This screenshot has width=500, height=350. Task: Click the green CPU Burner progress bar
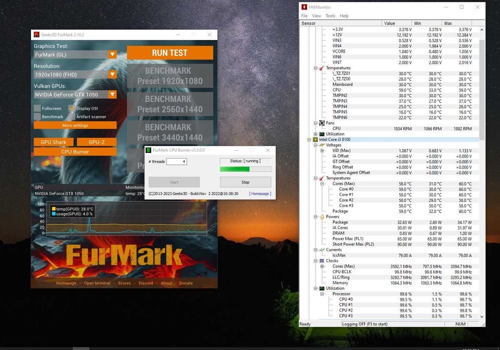245,169
